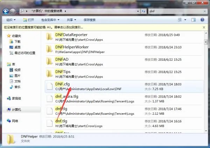The image size is (210, 148).
Task: Click modified date 2018/6/25 0:49
Action: (169, 35)
